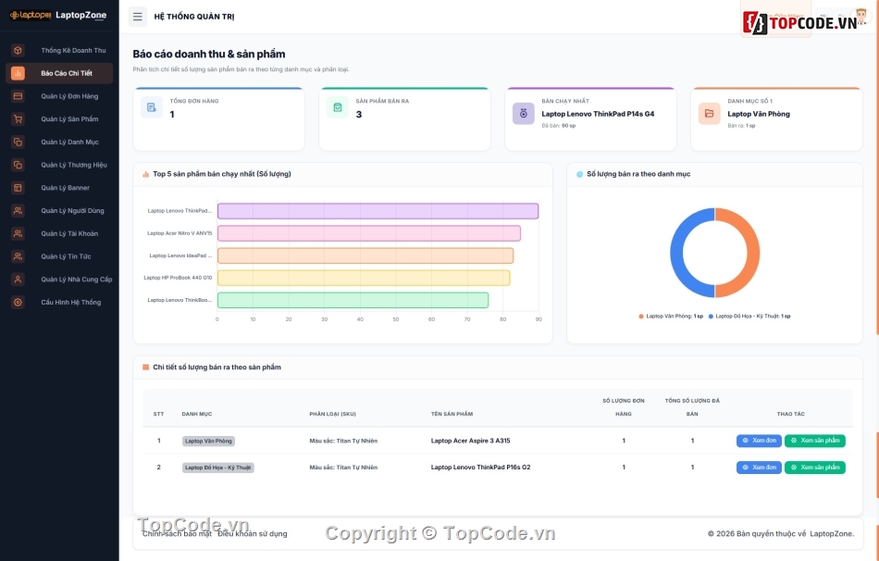This screenshot has width=879, height=561.
Task: Go to Quản Lý Đơn Hàng
Action: tap(59, 96)
